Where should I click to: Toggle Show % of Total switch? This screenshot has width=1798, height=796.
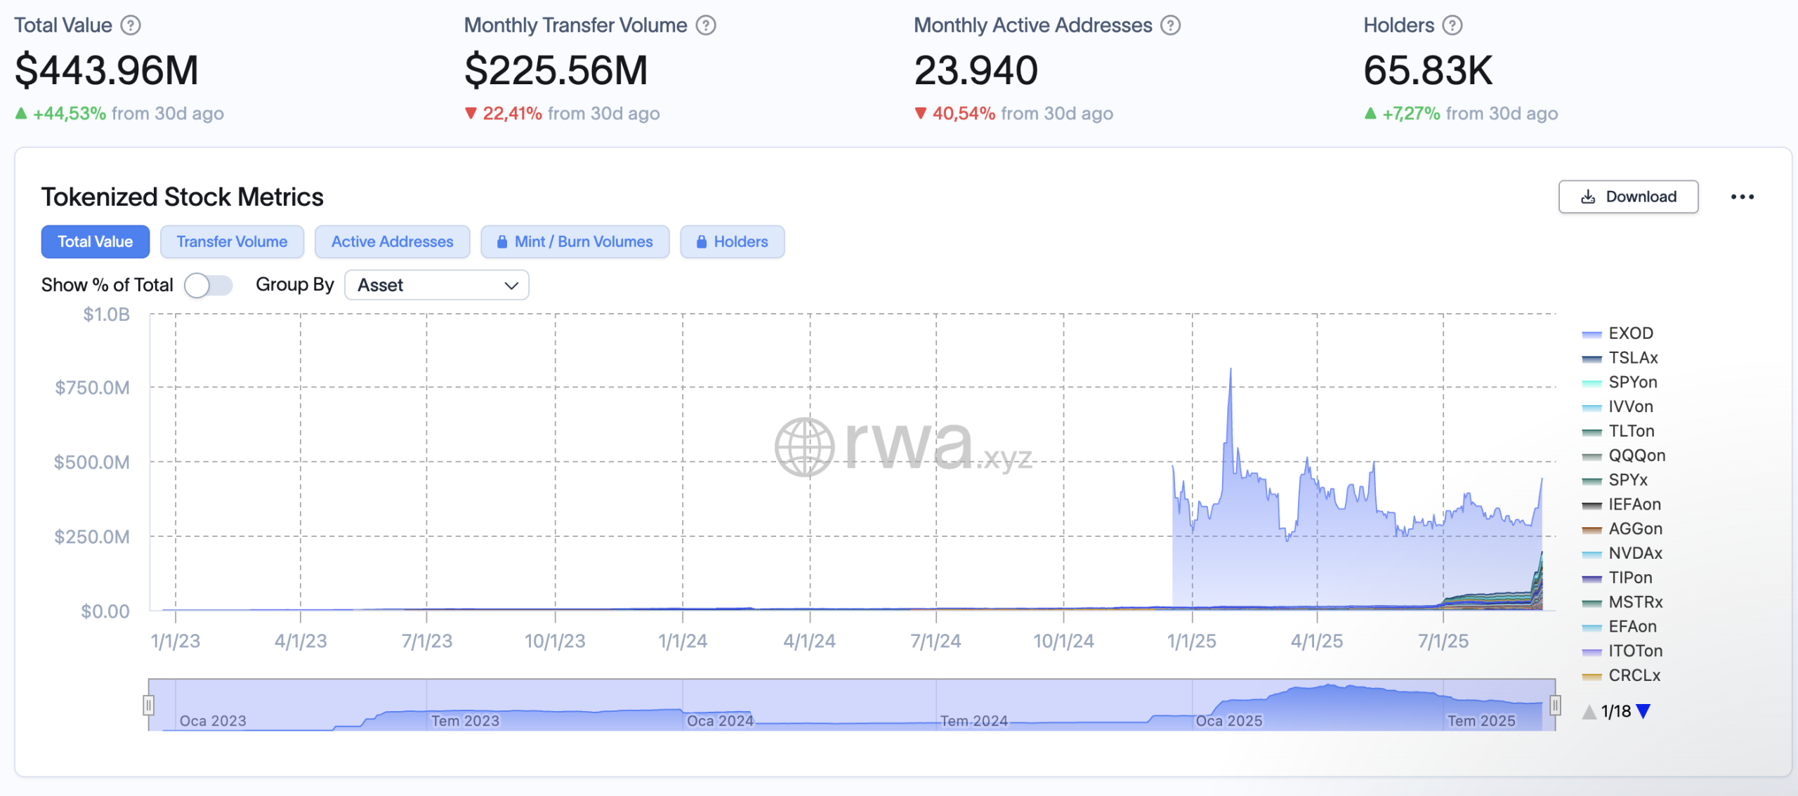click(208, 285)
